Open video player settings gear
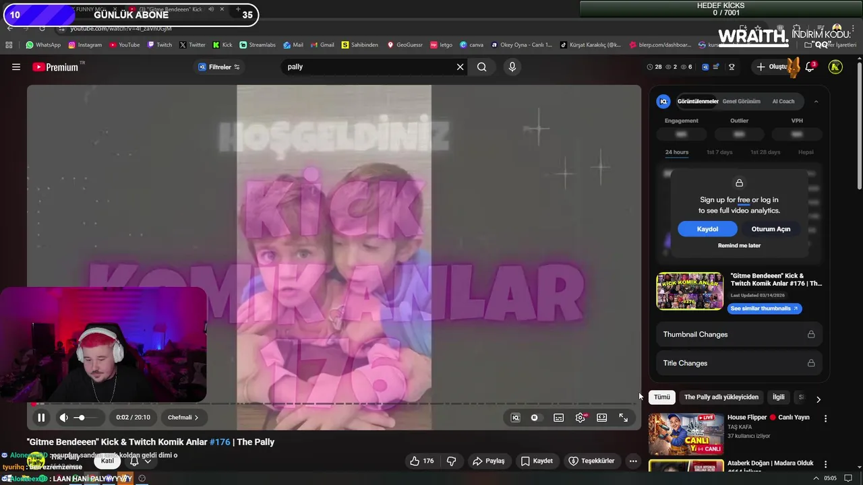 point(581,418)
